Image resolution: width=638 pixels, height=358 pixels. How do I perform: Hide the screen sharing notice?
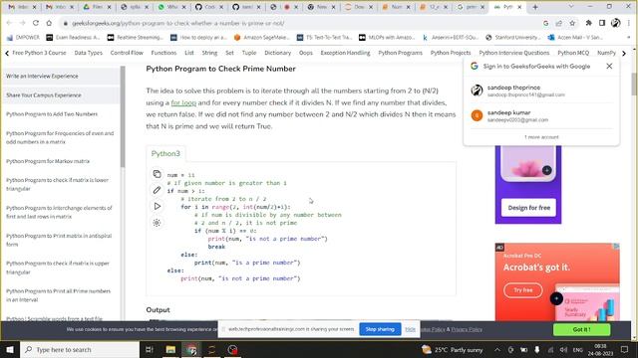click(410, 329)
